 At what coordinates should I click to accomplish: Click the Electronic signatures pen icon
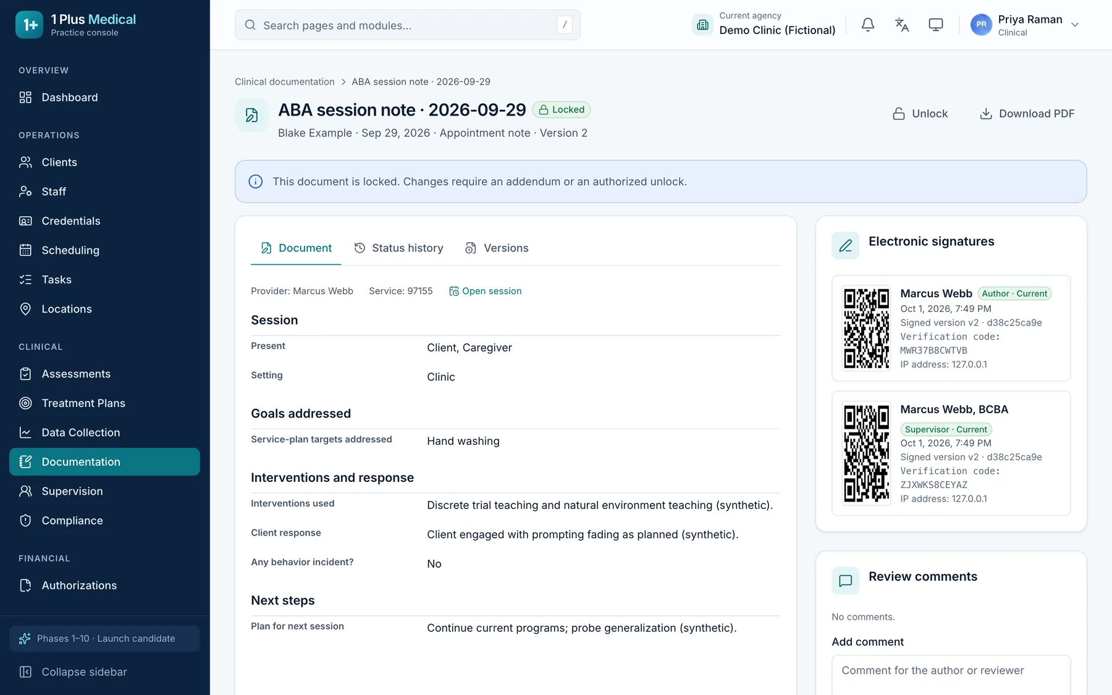click(845, 245)
